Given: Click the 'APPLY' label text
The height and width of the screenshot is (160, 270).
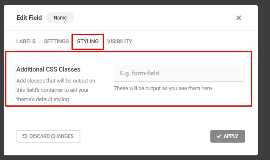Looking at the screenshot, I should (231, 136).
